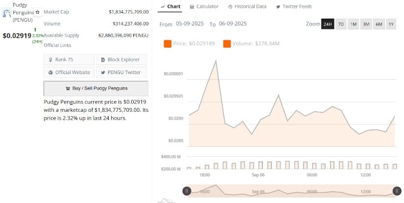The width and height of the screenshot is (404, 203).
Task: Add PENGU to favorites with star icon
Action: 37,12
